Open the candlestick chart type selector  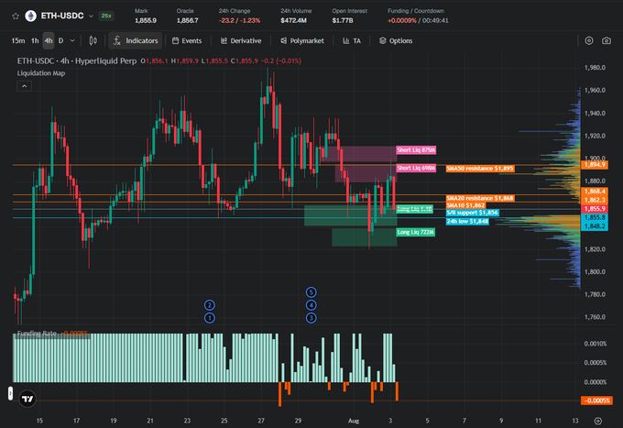tap(93, 41)
